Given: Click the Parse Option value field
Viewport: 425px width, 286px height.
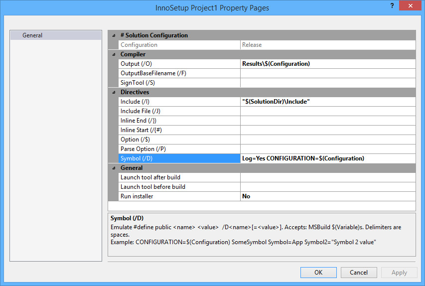Looking at the screenshot, I should [328, 149].
